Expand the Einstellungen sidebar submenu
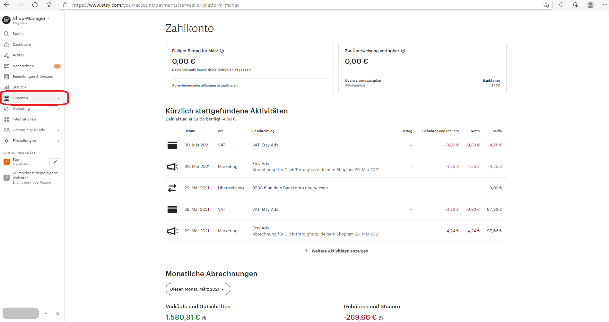Image resolution: width=609 pixels, height=322 pixels. [x=58, y=141]
